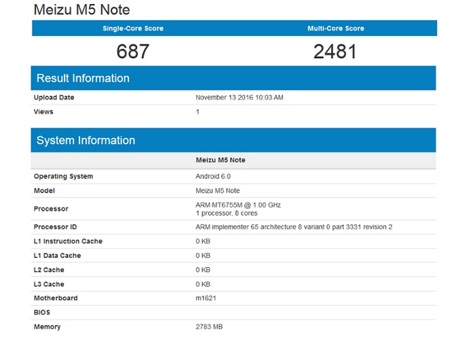The width and height of the screenshot is (475, 339).
Task: Select the BIOS row label
Action: [42, 313]
